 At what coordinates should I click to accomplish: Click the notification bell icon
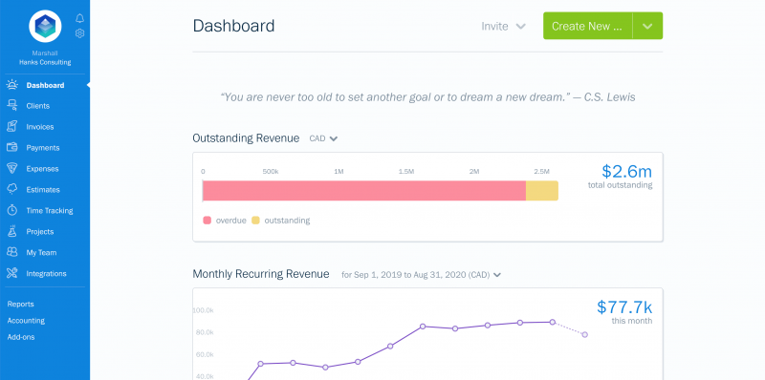click(80, 18)
